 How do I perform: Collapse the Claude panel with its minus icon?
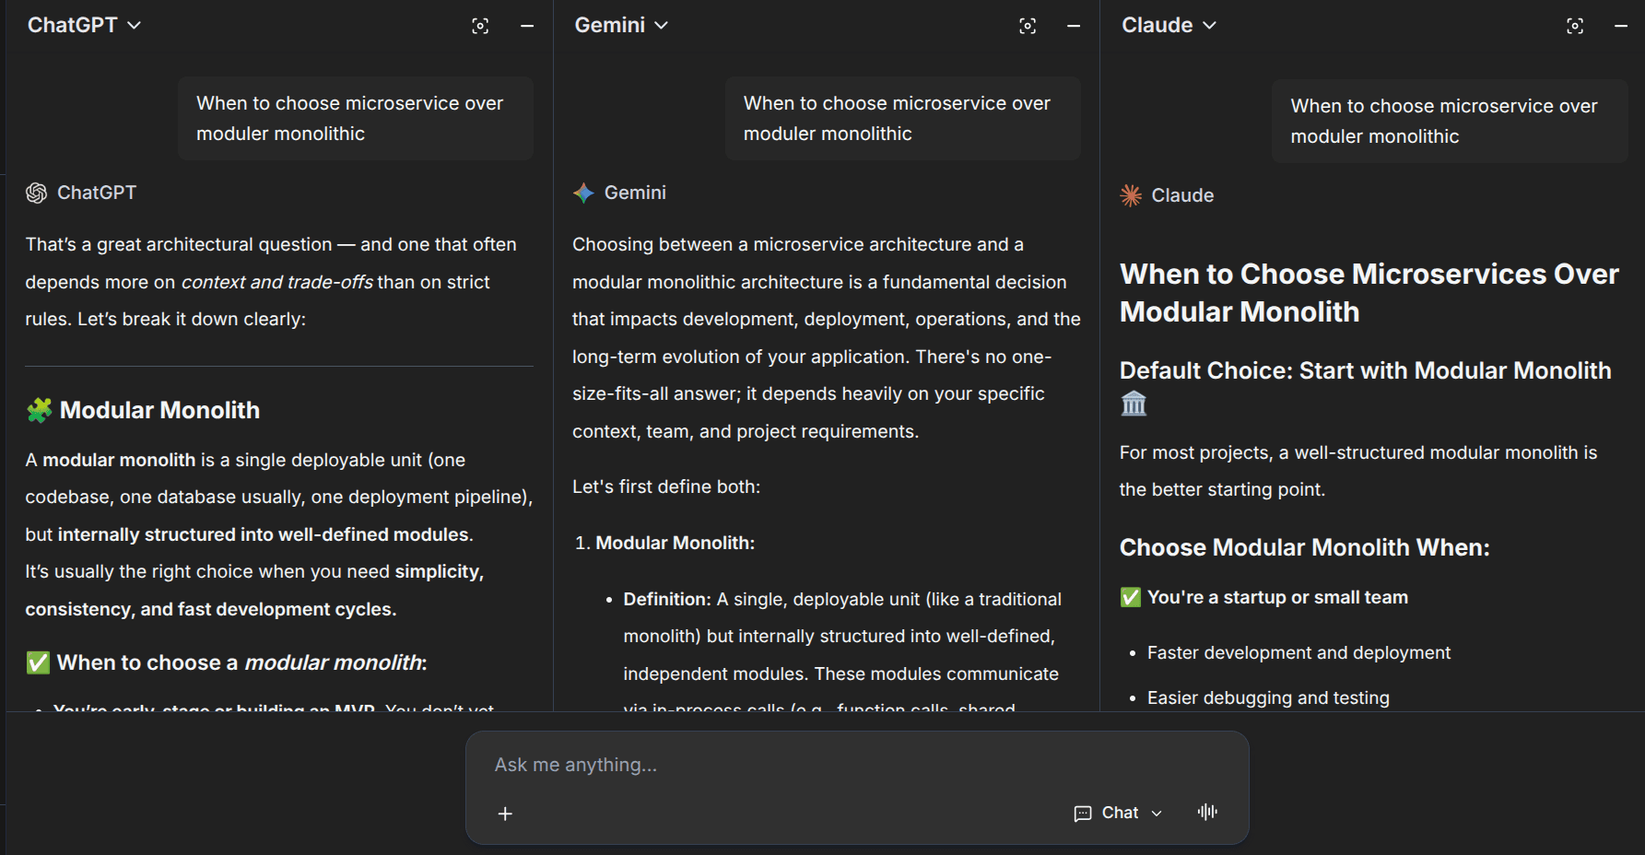(x=1621, y=26)
